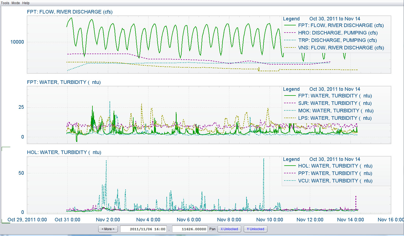Click the Nov 12 0:00 x-axis label

[310, 220]
